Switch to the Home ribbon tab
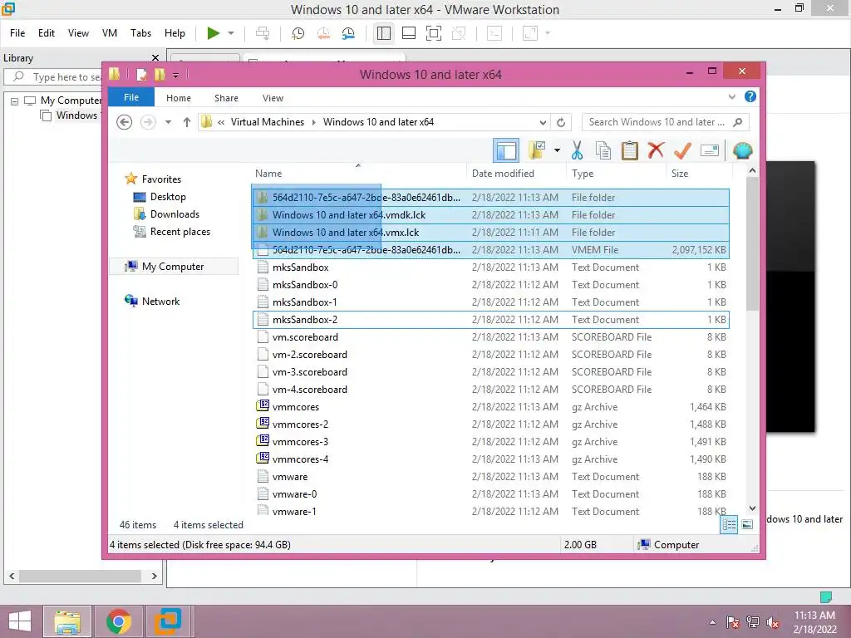 179,98
